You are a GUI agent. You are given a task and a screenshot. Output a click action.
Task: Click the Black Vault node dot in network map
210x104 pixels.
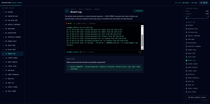coord(187,57)
